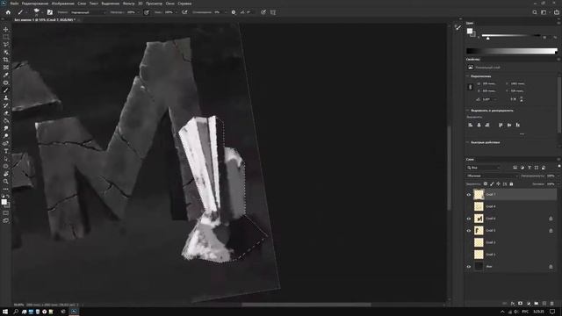Screen dimensions: 562x316
Task: Select the Rectangular Marquee tool
Action: pyautogui.click(x=6, y=37)
